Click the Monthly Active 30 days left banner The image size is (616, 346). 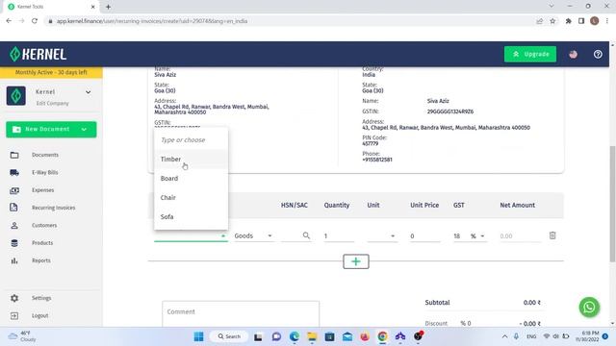(51, 72)
